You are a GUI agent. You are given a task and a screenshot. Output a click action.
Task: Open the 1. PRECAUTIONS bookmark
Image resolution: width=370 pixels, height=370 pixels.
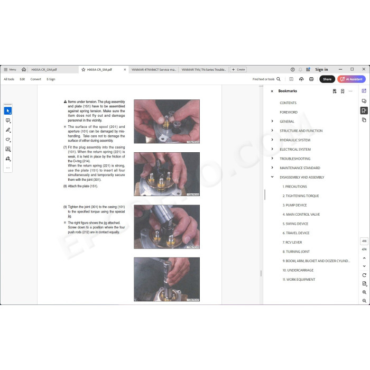tap(295, 187)
